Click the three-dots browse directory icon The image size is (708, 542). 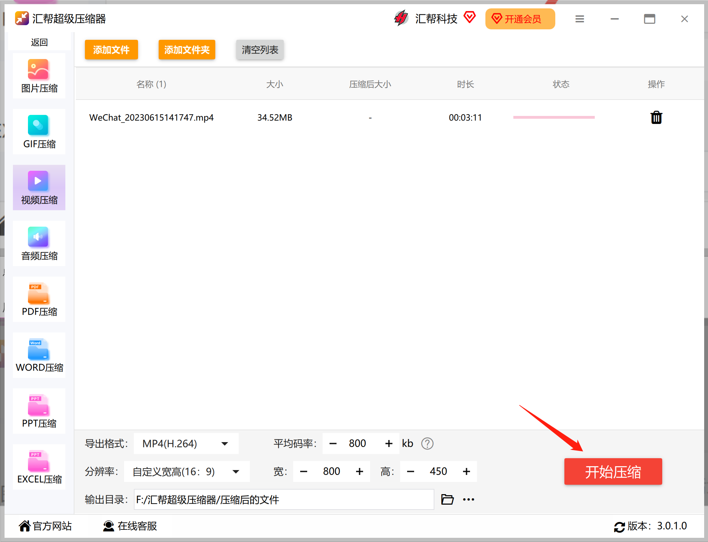469,499
